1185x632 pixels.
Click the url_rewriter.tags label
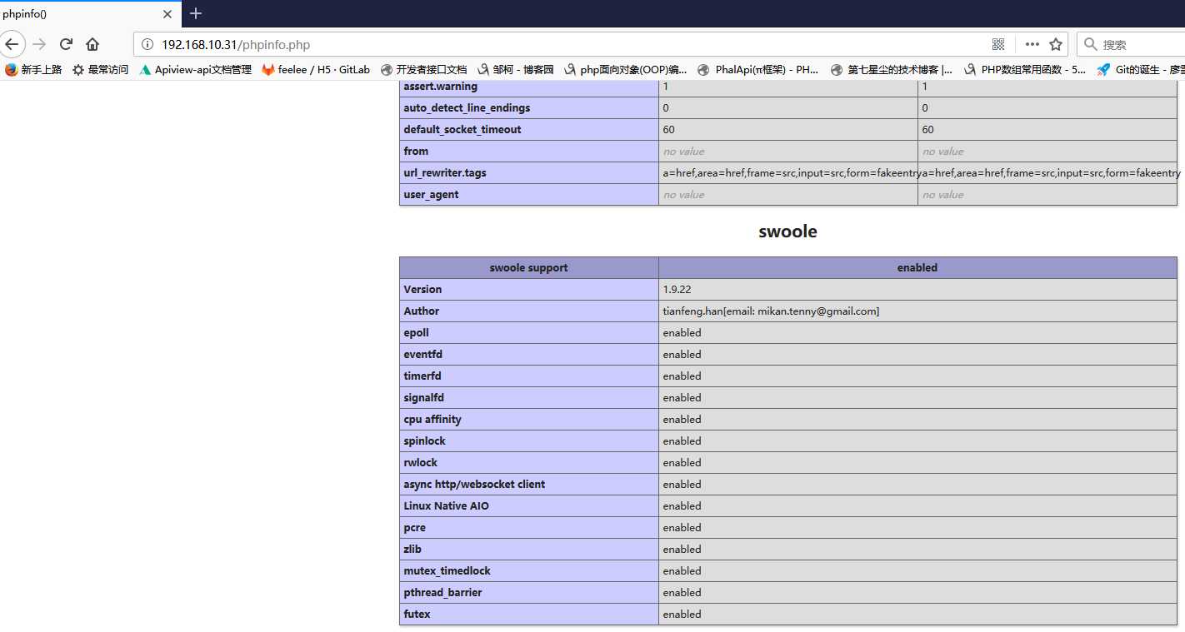click(x=445, y=172)
